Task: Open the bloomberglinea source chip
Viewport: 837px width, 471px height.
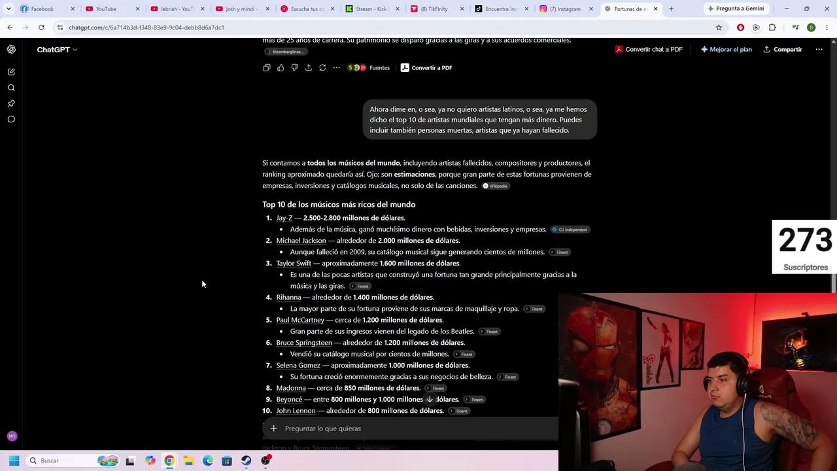Action: pos(285,52)
